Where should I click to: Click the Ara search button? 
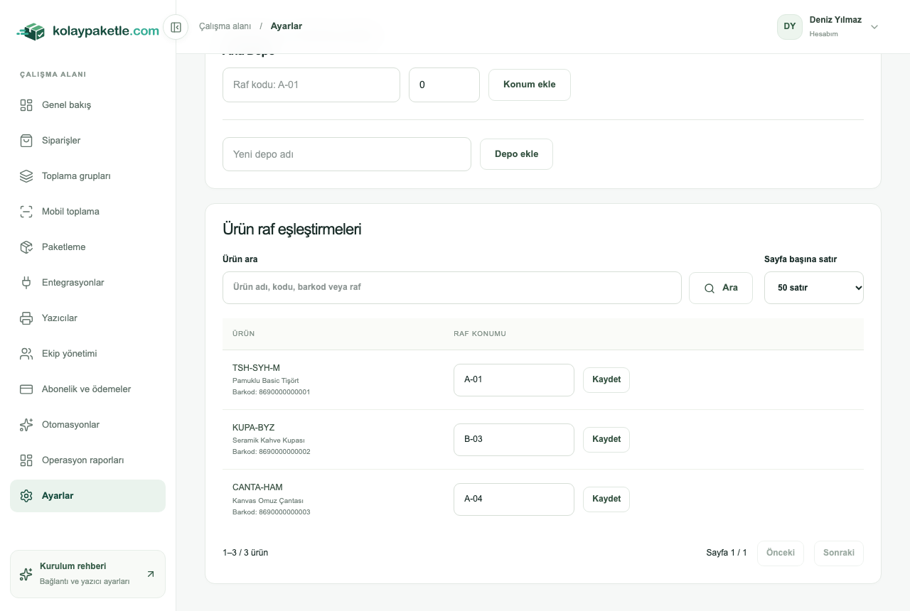(721, 288)
